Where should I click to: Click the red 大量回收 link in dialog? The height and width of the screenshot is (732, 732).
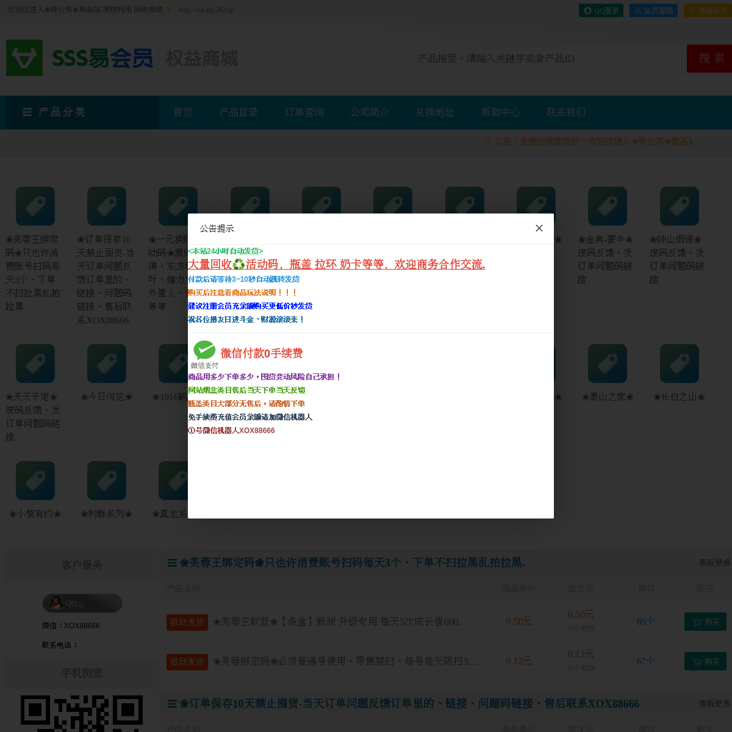[x=337, y=264]
